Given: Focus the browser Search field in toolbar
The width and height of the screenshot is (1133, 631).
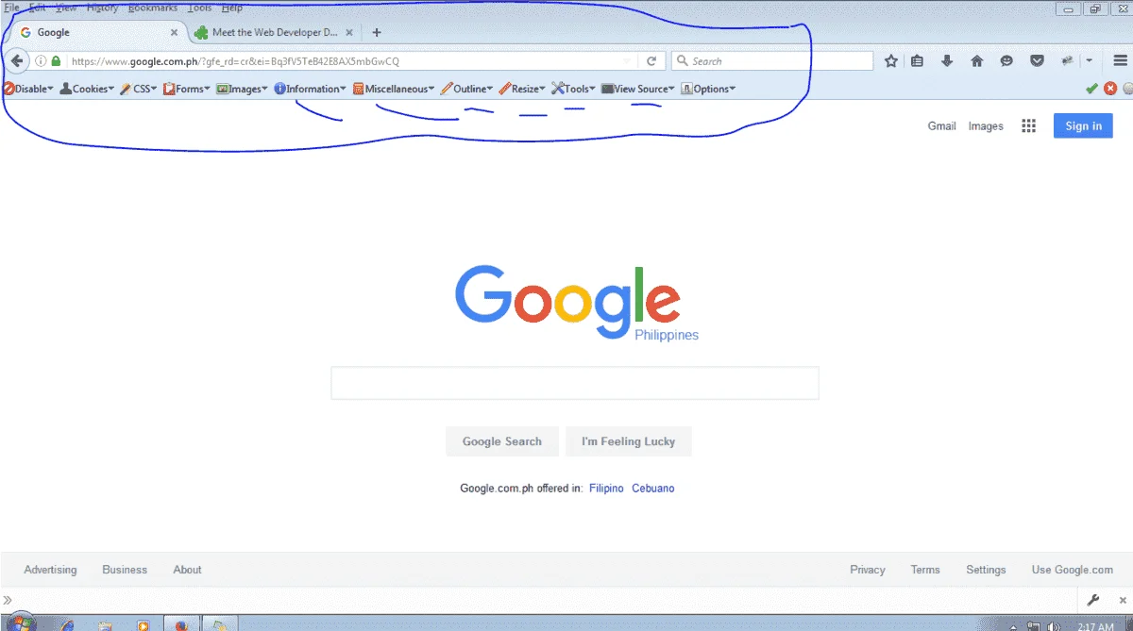Looking at the screenshot, I should click(x=772, y=61).
